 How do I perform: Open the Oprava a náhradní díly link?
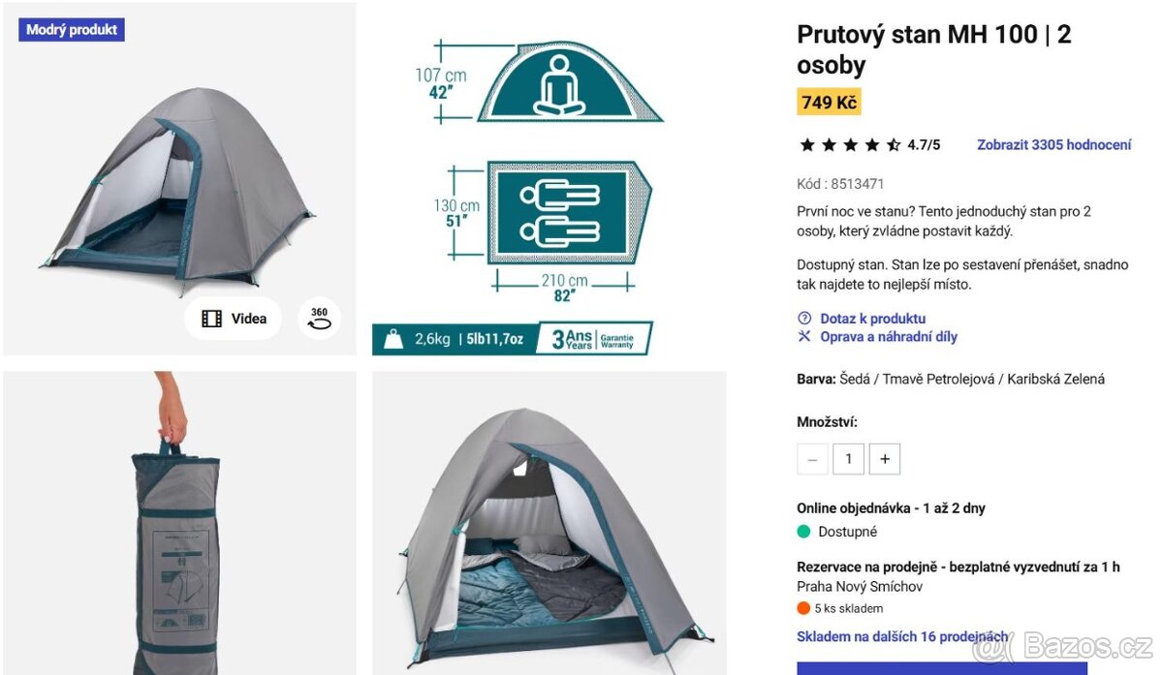889,337
